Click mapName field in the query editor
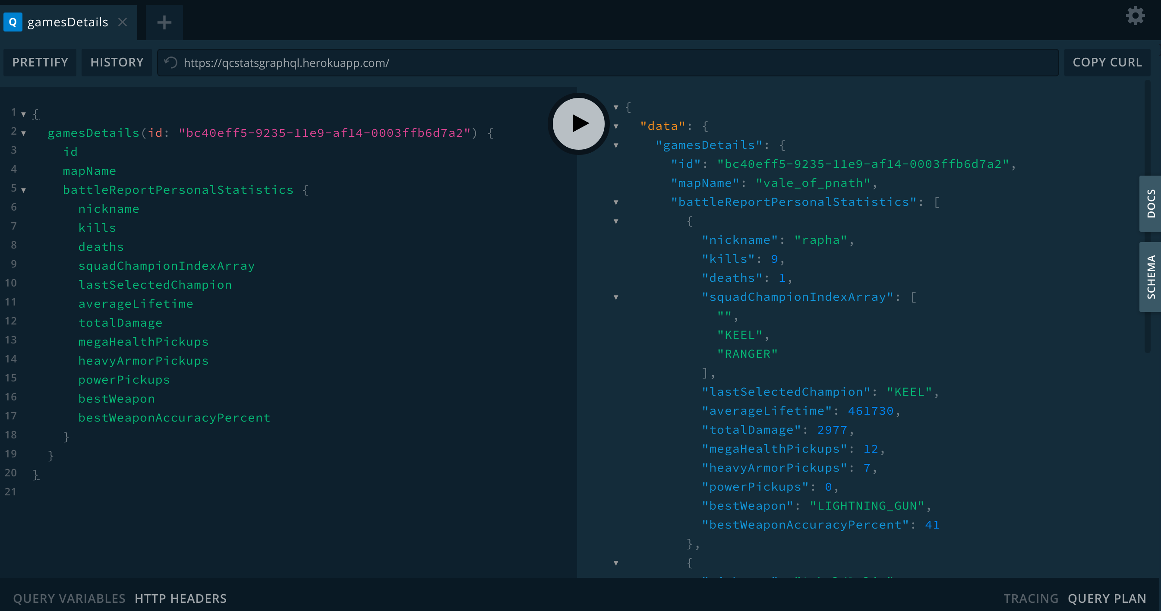 [89, 171]
